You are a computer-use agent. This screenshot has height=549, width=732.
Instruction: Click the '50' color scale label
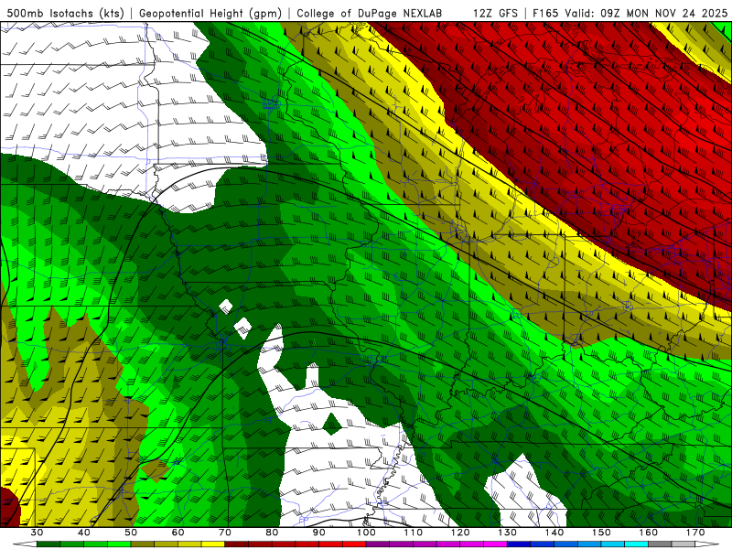(131, 533)
